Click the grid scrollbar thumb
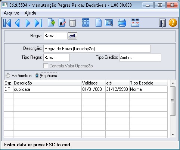Screen dimensions: 180x150 (173, 101)
